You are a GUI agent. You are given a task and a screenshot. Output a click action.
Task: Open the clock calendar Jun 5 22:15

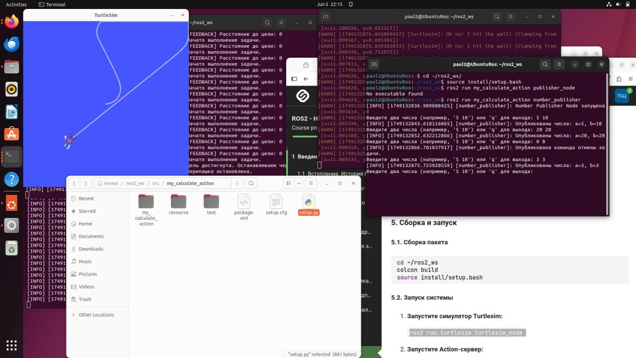pyautogui.click(x=329, y=4)
